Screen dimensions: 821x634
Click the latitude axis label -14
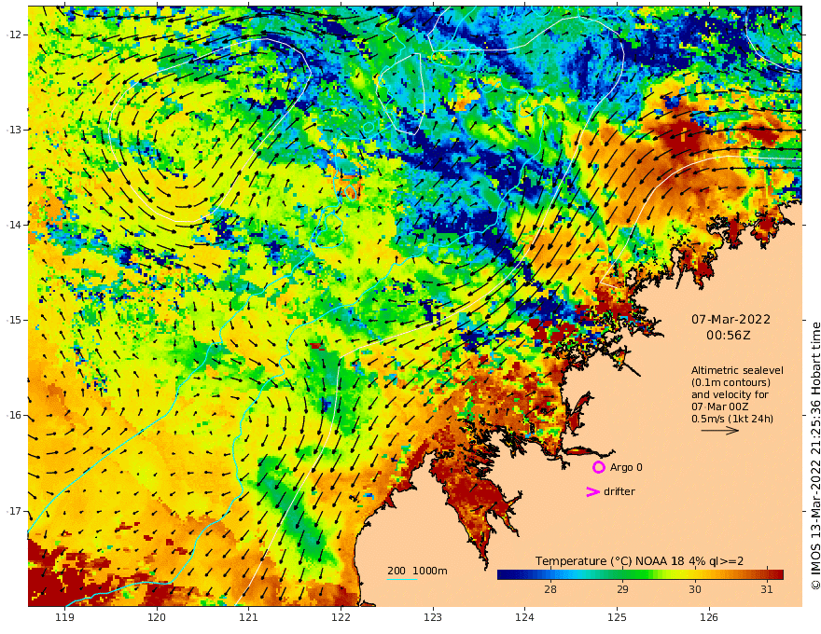point(15,225)
